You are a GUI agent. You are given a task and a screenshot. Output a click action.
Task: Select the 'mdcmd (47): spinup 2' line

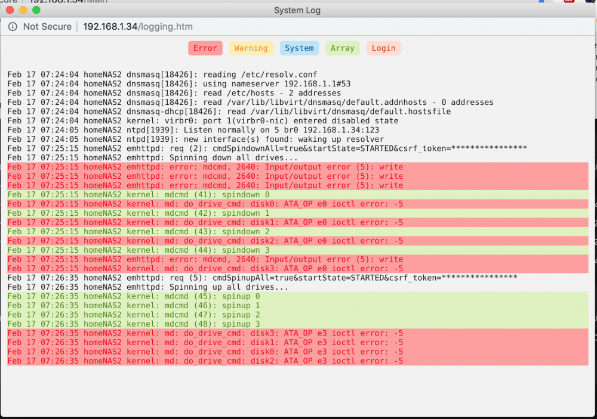pos(298,315)
